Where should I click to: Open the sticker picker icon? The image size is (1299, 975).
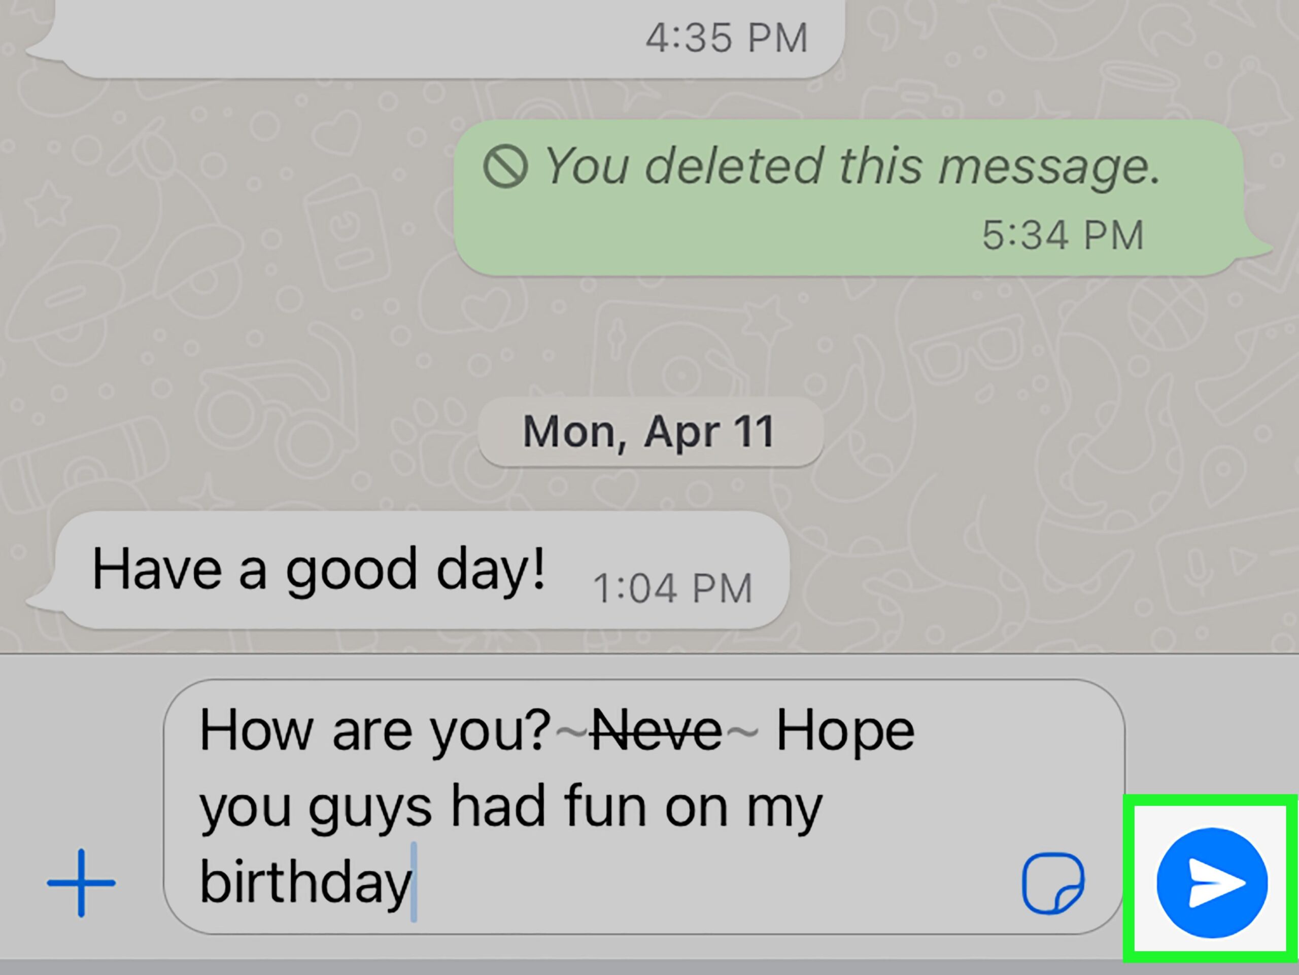(1053, 883)
